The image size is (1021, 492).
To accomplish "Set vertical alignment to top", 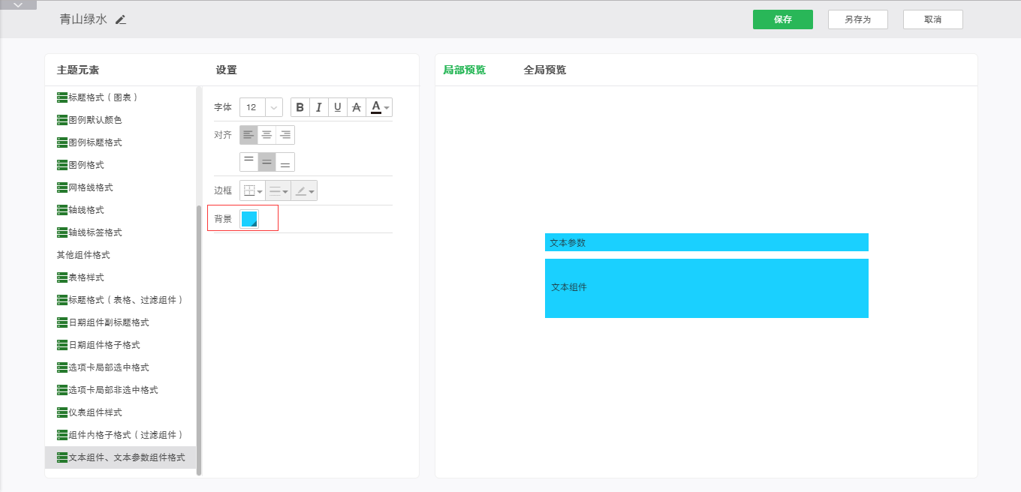I will click(248, 162).
